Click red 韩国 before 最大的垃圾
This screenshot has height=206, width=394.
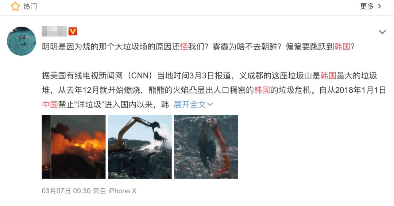click(x=328, y=75)
